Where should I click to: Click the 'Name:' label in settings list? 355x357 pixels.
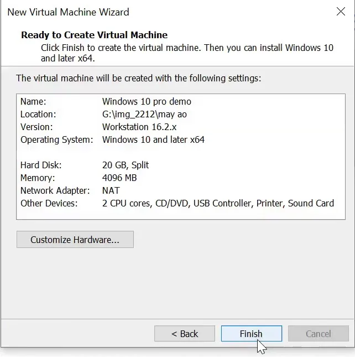tap(33, 102)
